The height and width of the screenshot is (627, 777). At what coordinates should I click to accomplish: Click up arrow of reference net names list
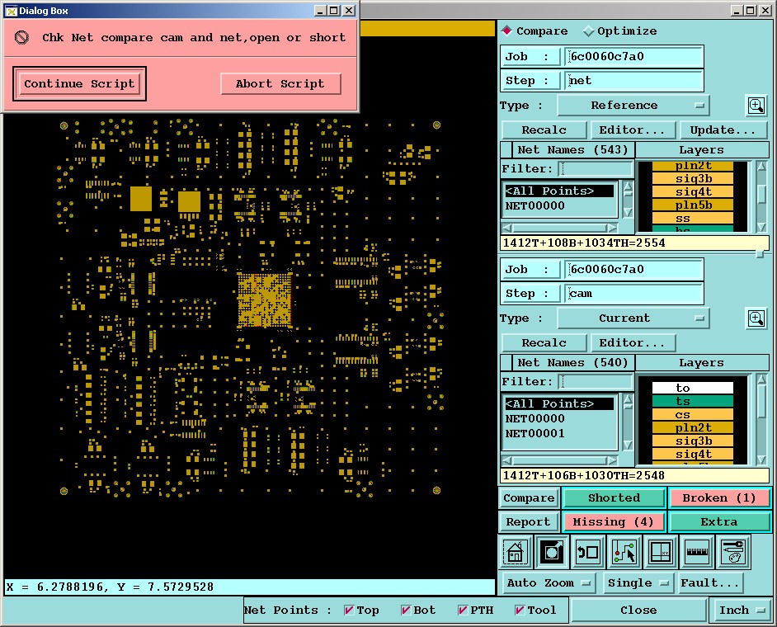[x=628, y=187]
